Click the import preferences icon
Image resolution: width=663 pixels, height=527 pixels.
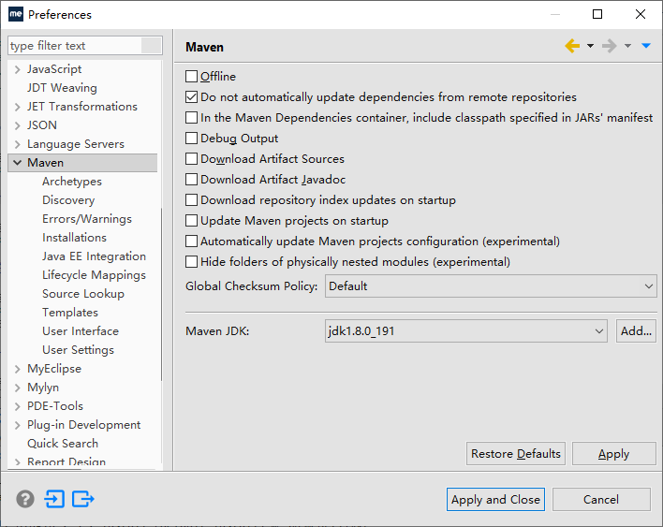[54, 499]
